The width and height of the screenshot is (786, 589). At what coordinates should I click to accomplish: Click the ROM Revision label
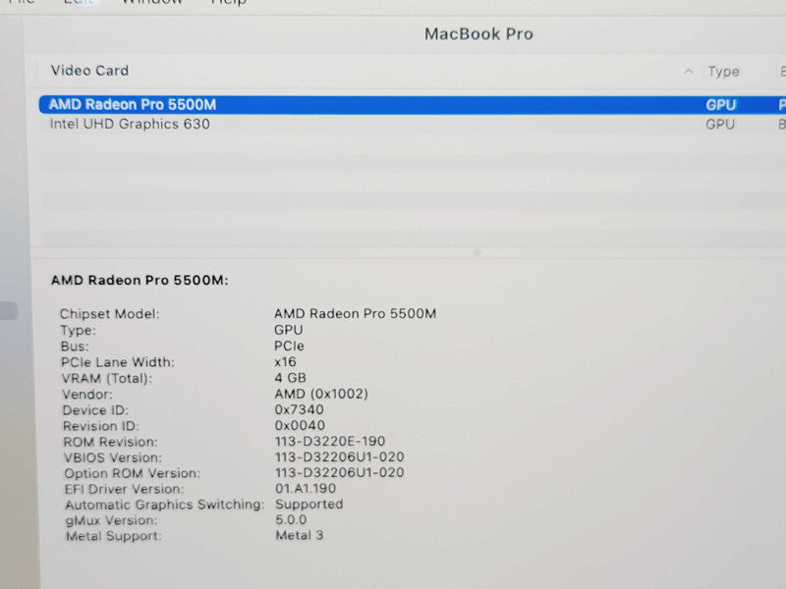(x=110, y=442)
